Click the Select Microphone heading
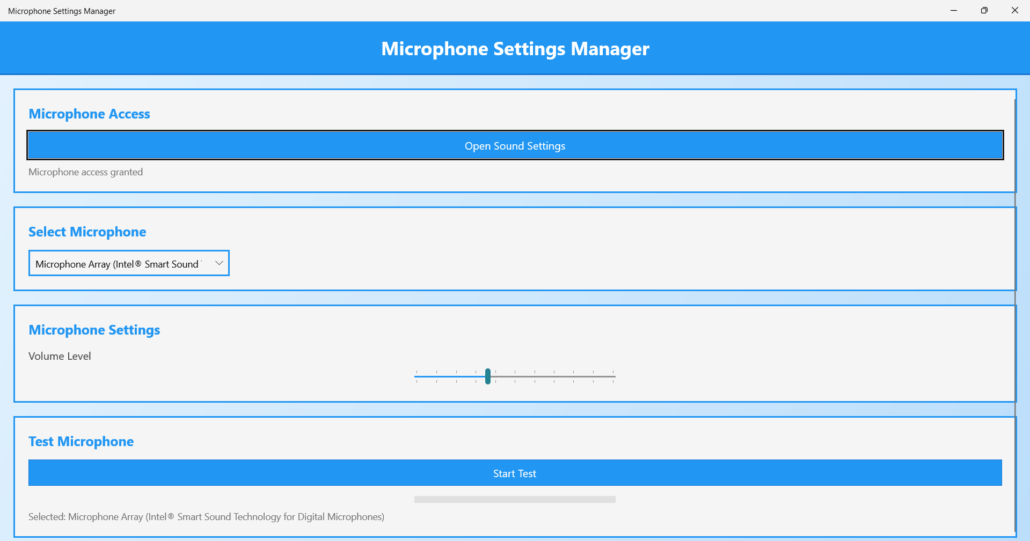 pyautogui.click(x=87, y=232)
